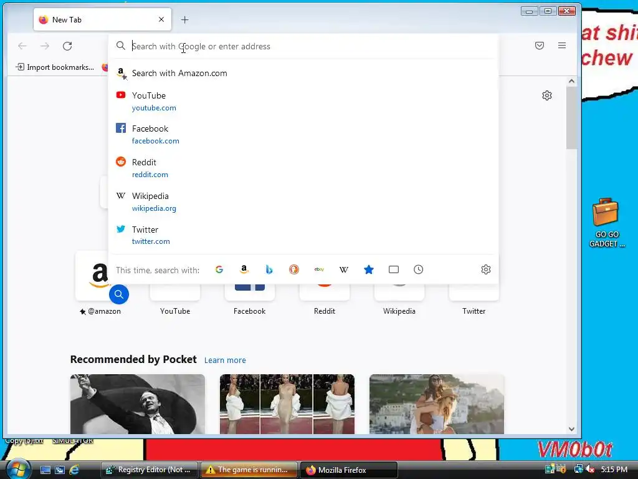The width and height of the screenshot is (638, 479).
Task: Click the Forward navigation arrow
Action: [x=45, y=46]
